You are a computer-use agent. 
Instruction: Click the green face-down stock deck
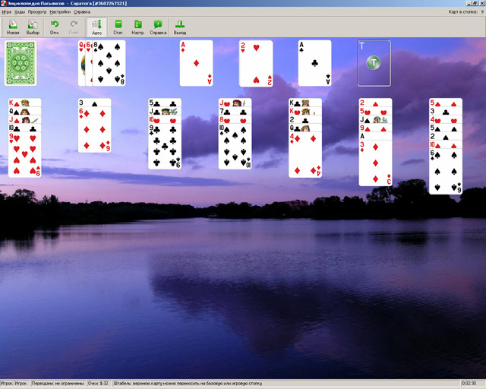point(21,63)
